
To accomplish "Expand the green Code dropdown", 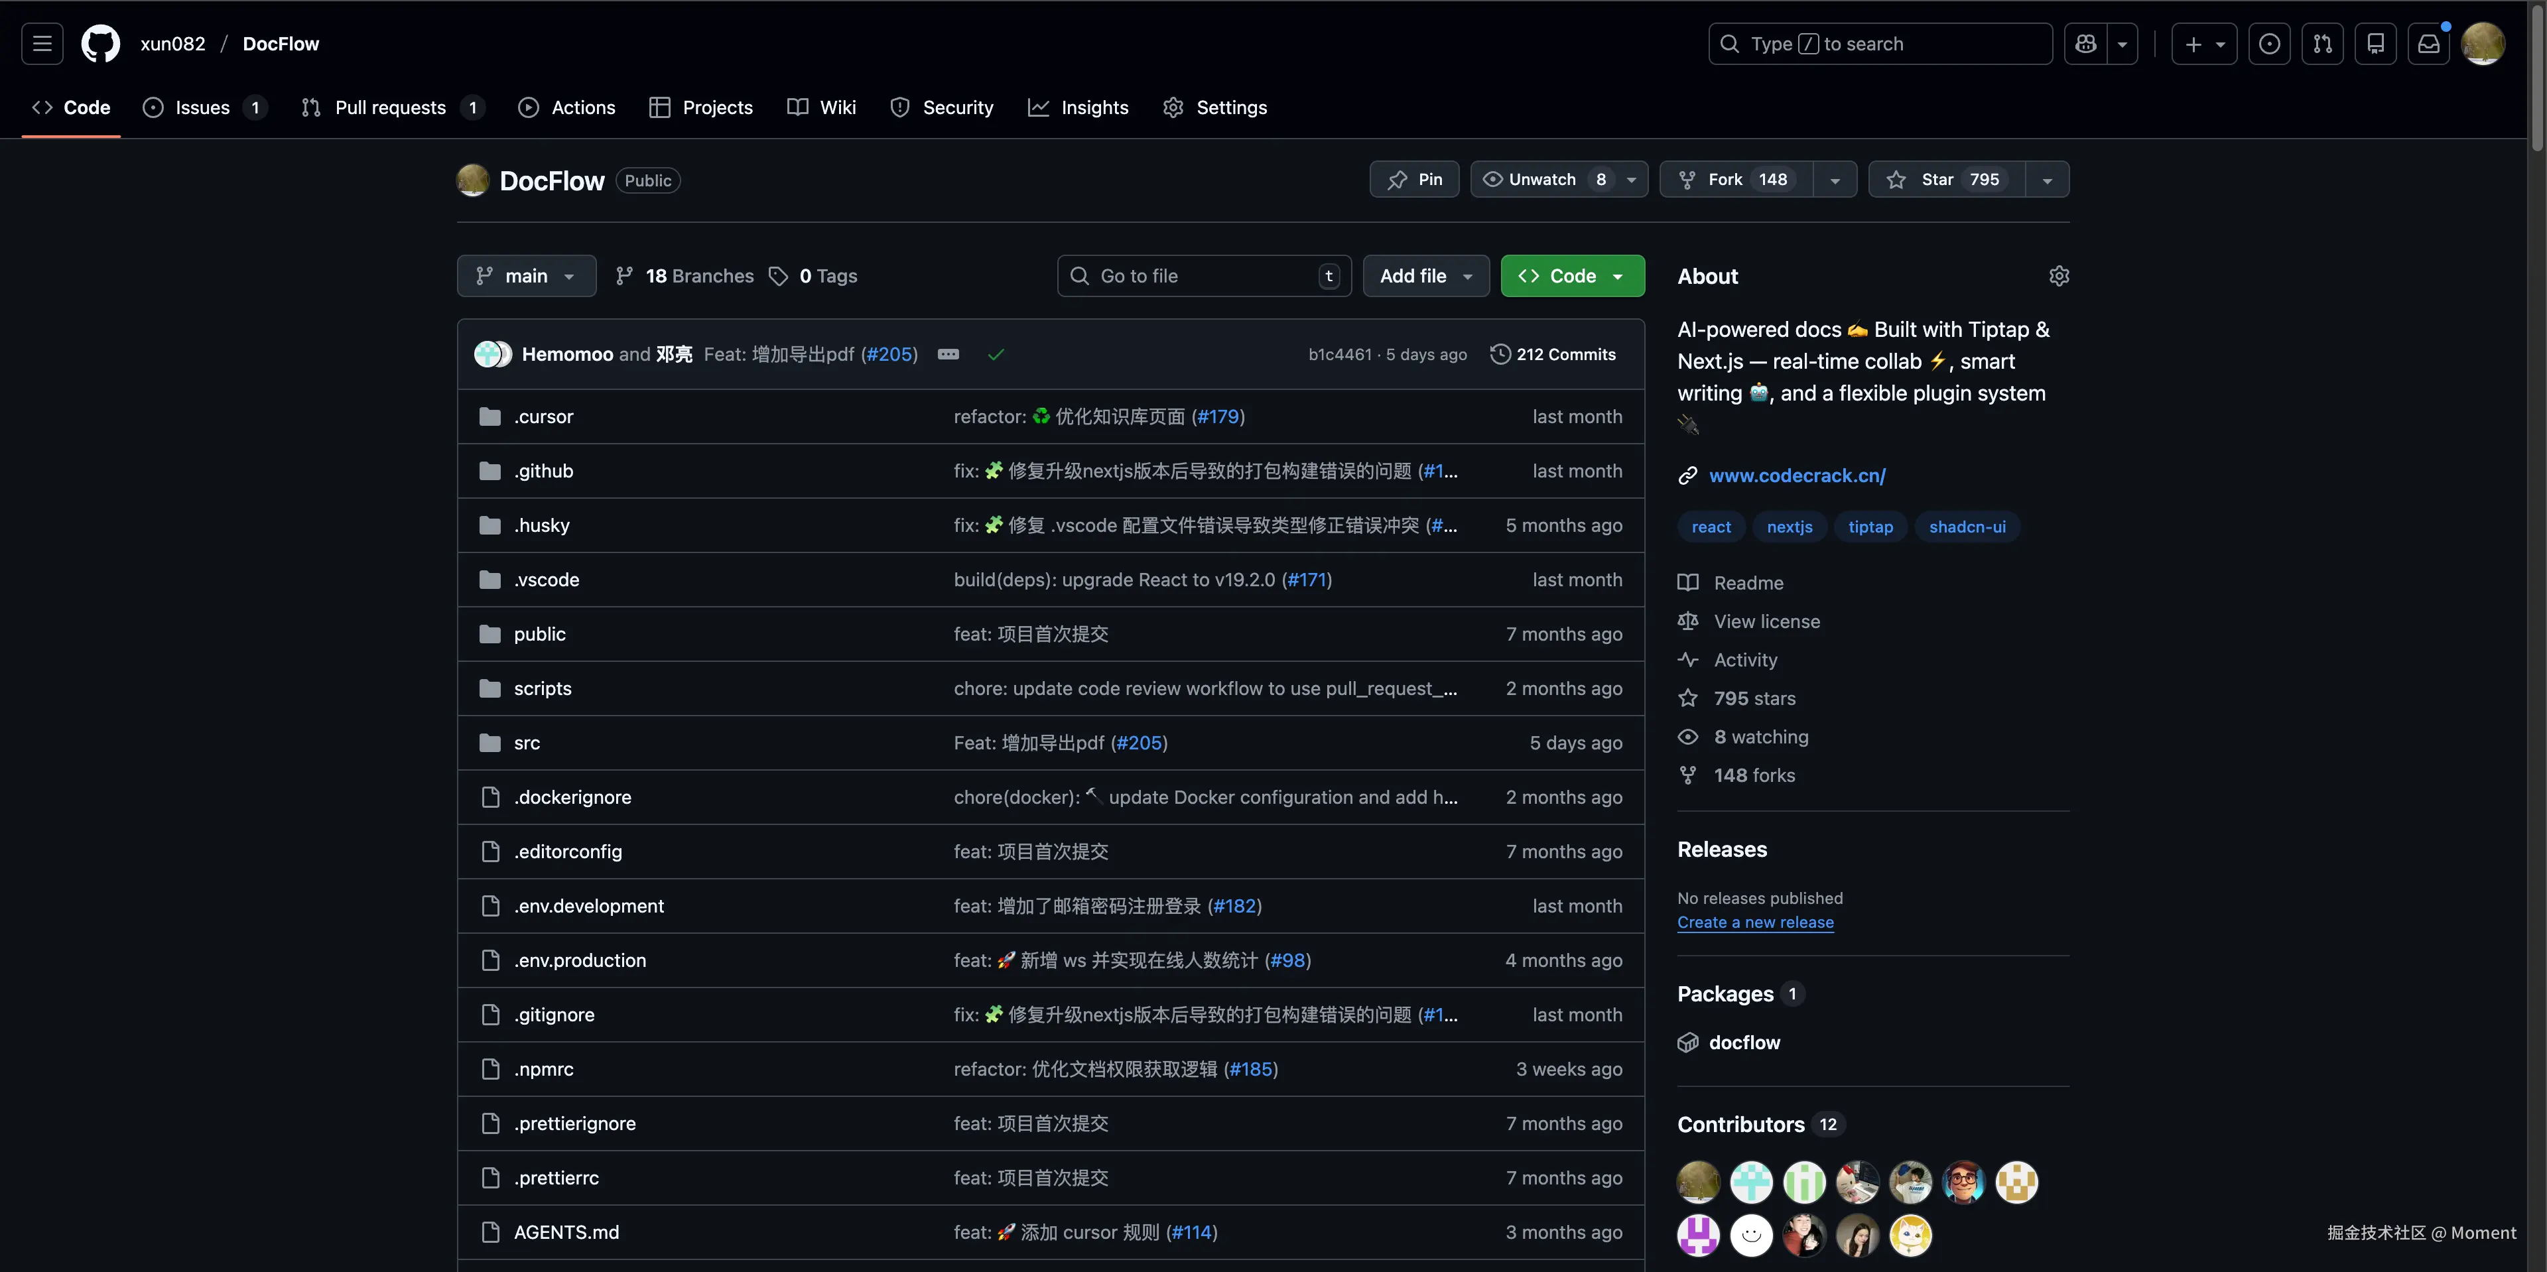I will 1572,276.
